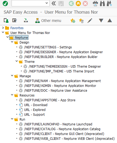Collapse the Theme folder
This screenshot has height=143, width=117.
click(17, 61)
